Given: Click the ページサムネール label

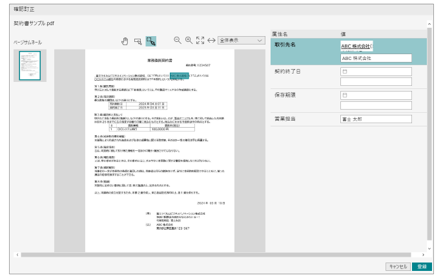Looking at the screenshot, I should [28, 43].
